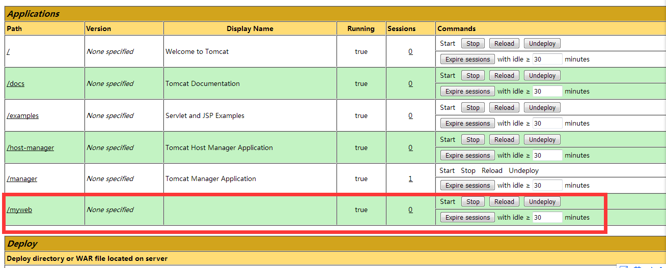This screenshot has width=666, height=268.
Task: Click the "Deploy" section title
Action: pos(22,244)
